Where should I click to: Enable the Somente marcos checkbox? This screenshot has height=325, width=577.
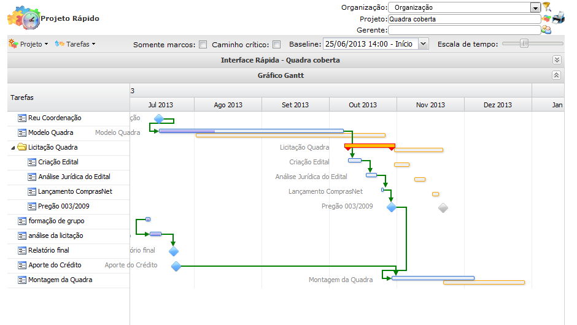(x=203, y=44)
